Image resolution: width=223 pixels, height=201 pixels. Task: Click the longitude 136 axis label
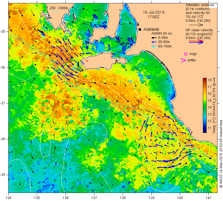66,198
